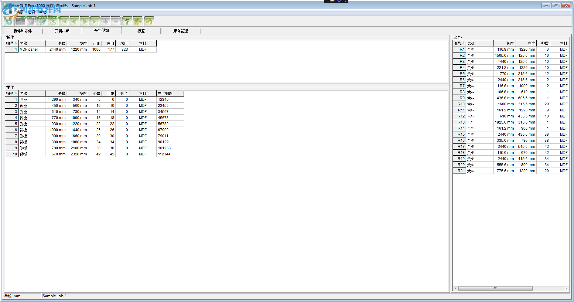Click 1825.6 mm length cell
The height and width of the screenshot is (302, 574).
504,122
